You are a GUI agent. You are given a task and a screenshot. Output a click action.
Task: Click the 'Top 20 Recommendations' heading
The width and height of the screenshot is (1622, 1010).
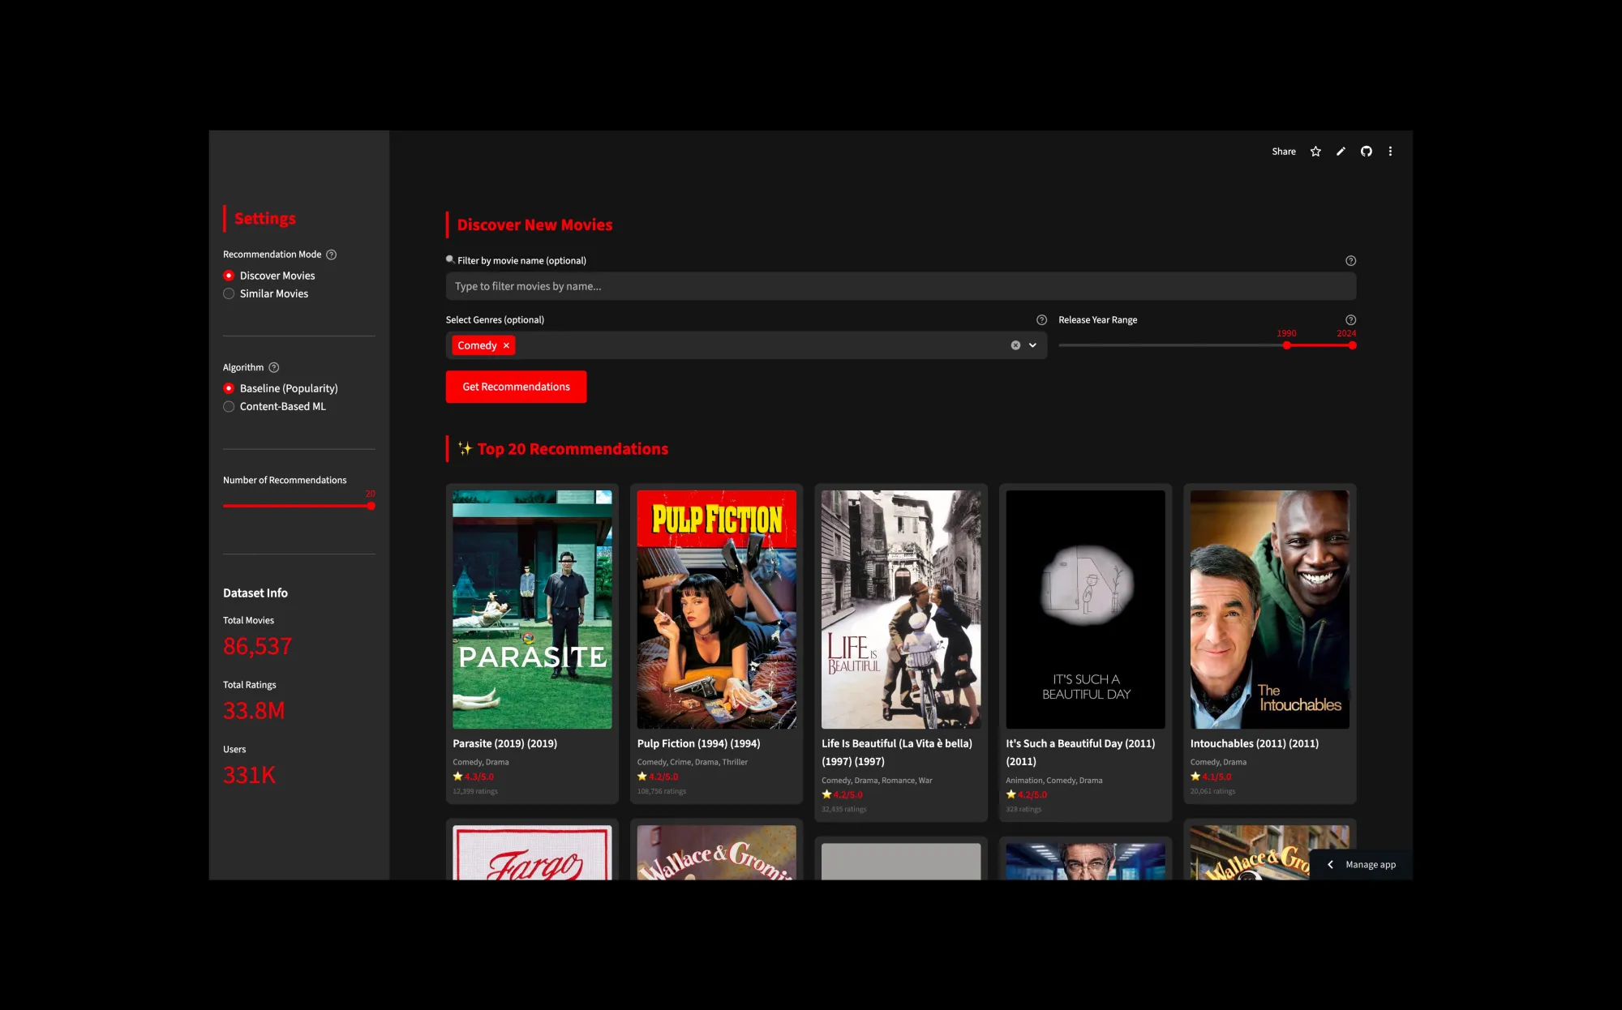(573, 449)
